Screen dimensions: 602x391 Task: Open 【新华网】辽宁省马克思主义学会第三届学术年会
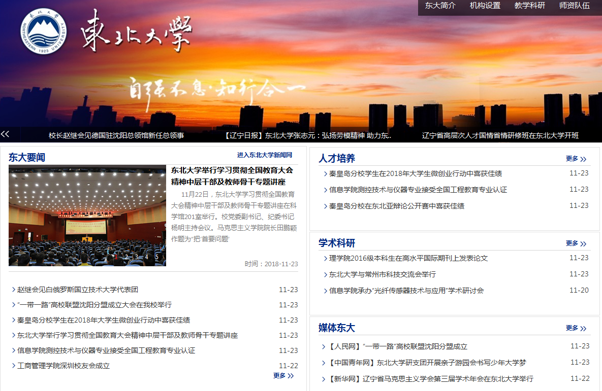[x=430, y=379]
